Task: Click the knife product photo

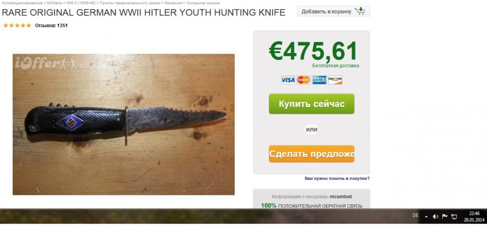Action: (124, 124)
